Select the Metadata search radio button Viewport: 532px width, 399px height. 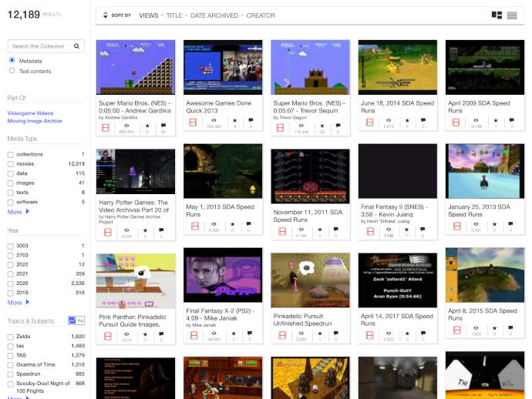[x=12, y=60]
